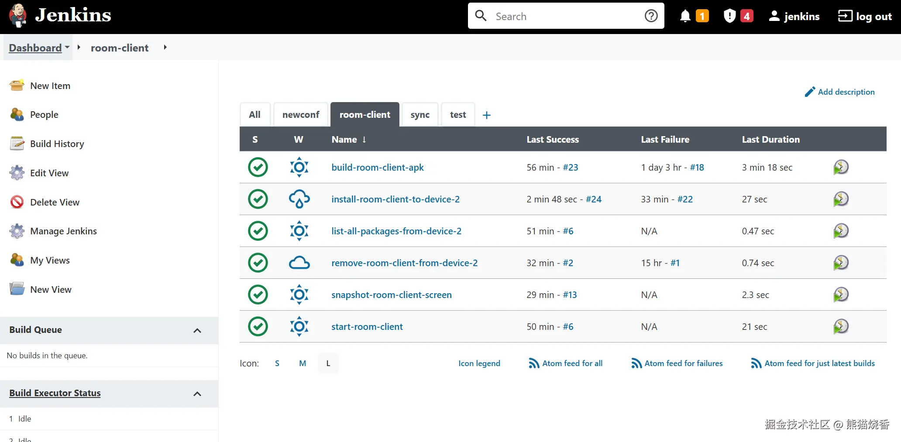The image size is (901, 442).
Task: Click weather icon for snapshot-room-client-screen
Action: pos(299,295)
